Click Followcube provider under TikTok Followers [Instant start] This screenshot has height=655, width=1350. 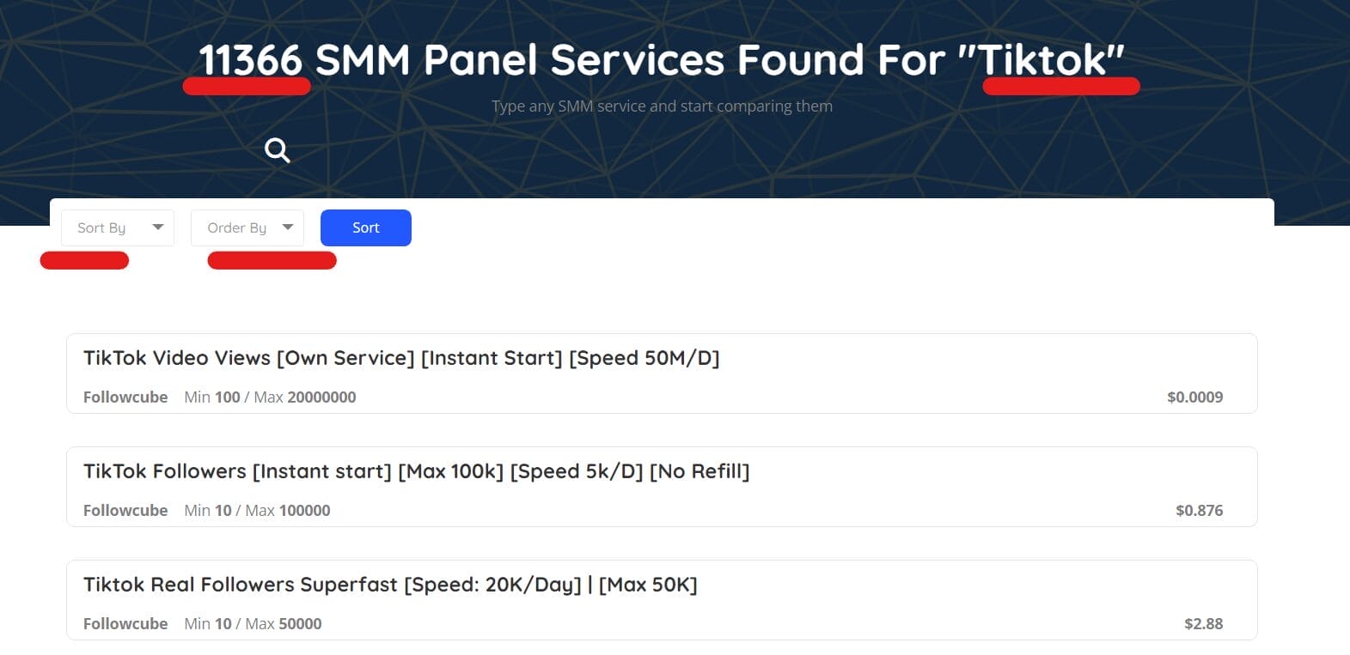tap(125, 510)
